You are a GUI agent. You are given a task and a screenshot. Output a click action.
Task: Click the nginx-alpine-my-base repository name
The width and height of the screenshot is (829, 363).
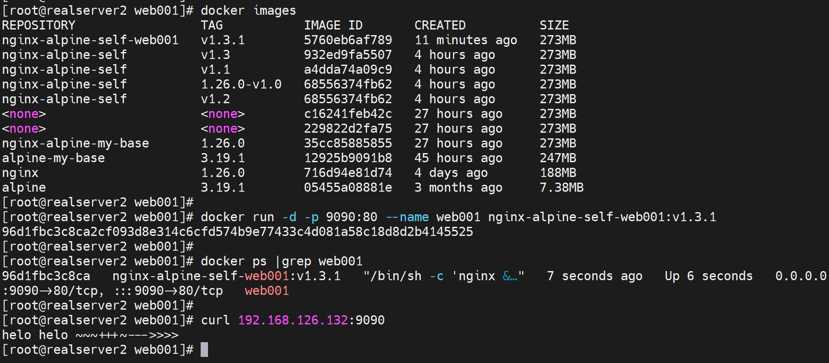point(75,144)
